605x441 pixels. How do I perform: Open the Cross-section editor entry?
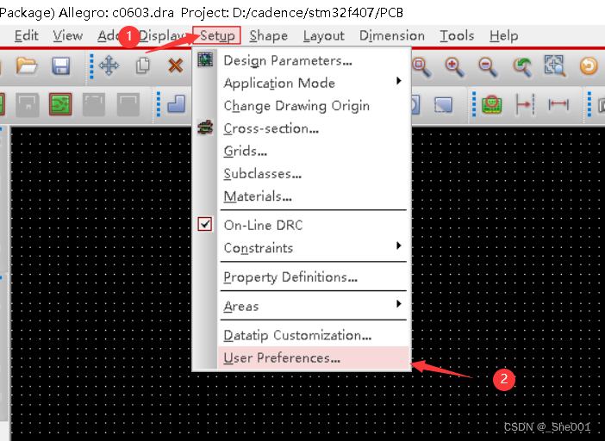[271, 128]
